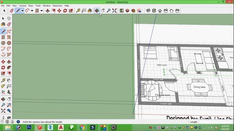Select the Circle tool in left palette
The height and width of the screenshot is (131, 234).
[x=3, y=43]
